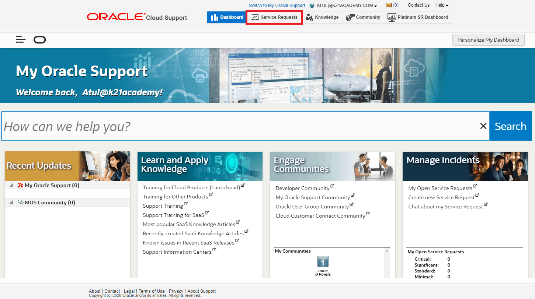The image size is (535, 299).
Task: Click the Search button
Action: click(510, 126)
